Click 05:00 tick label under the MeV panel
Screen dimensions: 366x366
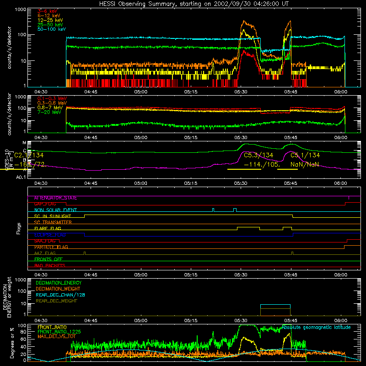(x=141, y=138)
